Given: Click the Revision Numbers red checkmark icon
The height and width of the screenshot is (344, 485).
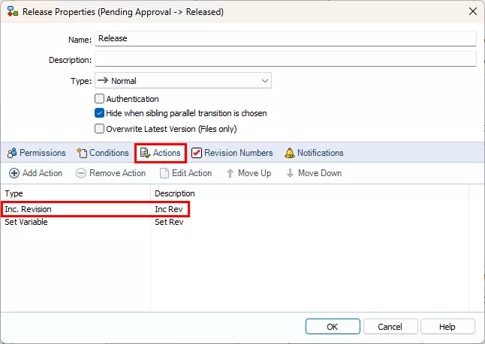Looking at the screenshot, I should pyautogui.click(x=197, y=153).
